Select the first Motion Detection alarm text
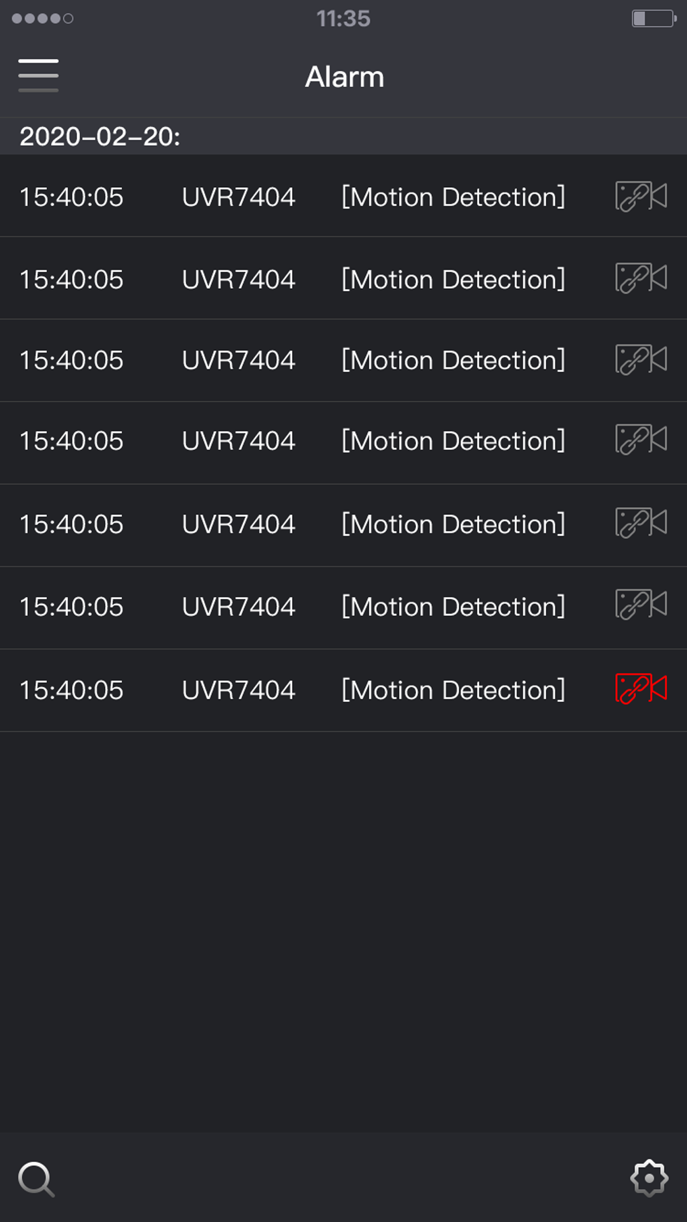Screen dimensions: 687x1222 click(x=453, y=197)
